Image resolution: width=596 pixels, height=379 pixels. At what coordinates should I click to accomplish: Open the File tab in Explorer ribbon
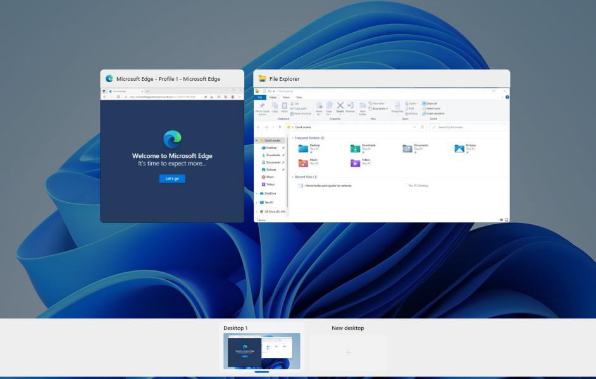click(x=259, y=97)
